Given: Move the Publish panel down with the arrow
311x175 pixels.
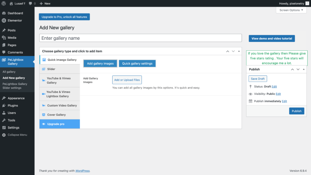Looking at the screenshot, I should click(x=298, y=69).
